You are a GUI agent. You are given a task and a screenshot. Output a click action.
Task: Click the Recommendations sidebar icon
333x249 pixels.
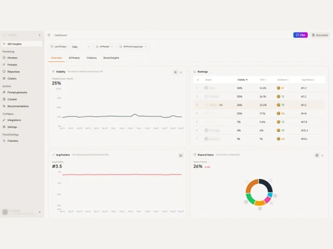(4, 106)
